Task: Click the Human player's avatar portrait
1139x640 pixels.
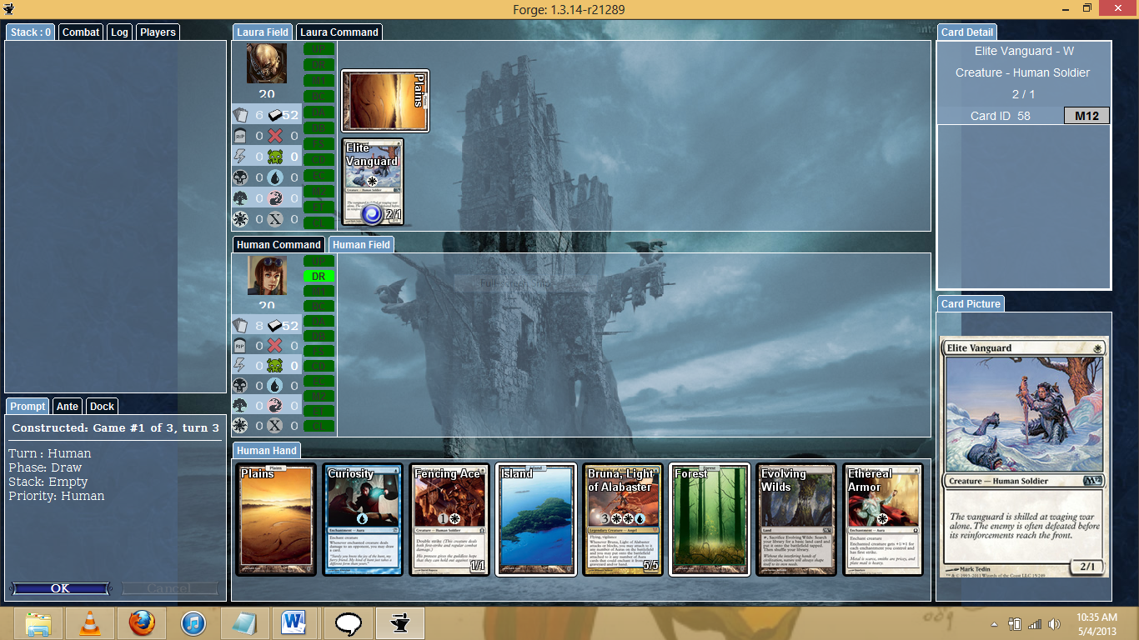Action: 267,276
